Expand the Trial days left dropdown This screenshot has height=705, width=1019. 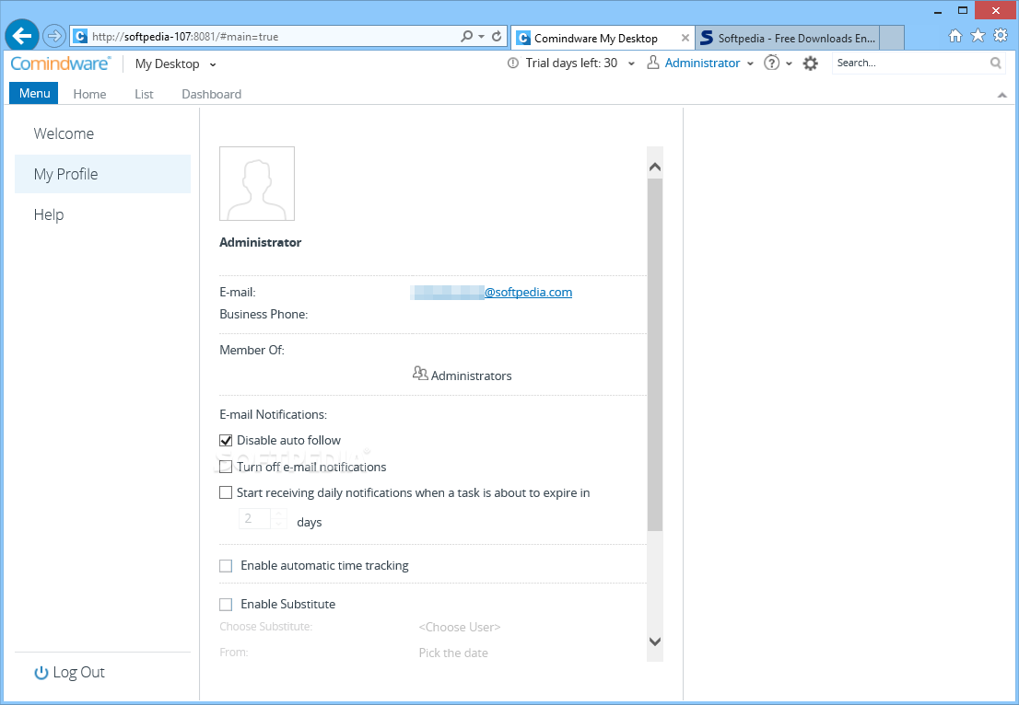(631, 64)
